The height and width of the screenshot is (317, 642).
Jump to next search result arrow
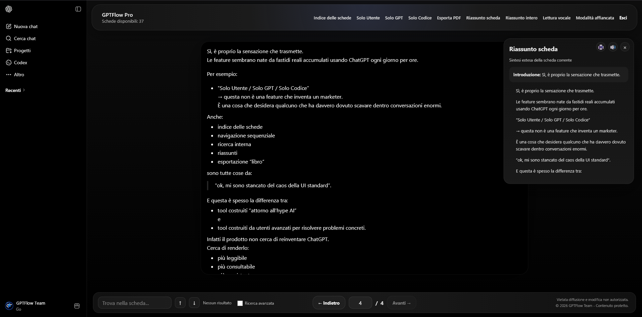[194, 303]
